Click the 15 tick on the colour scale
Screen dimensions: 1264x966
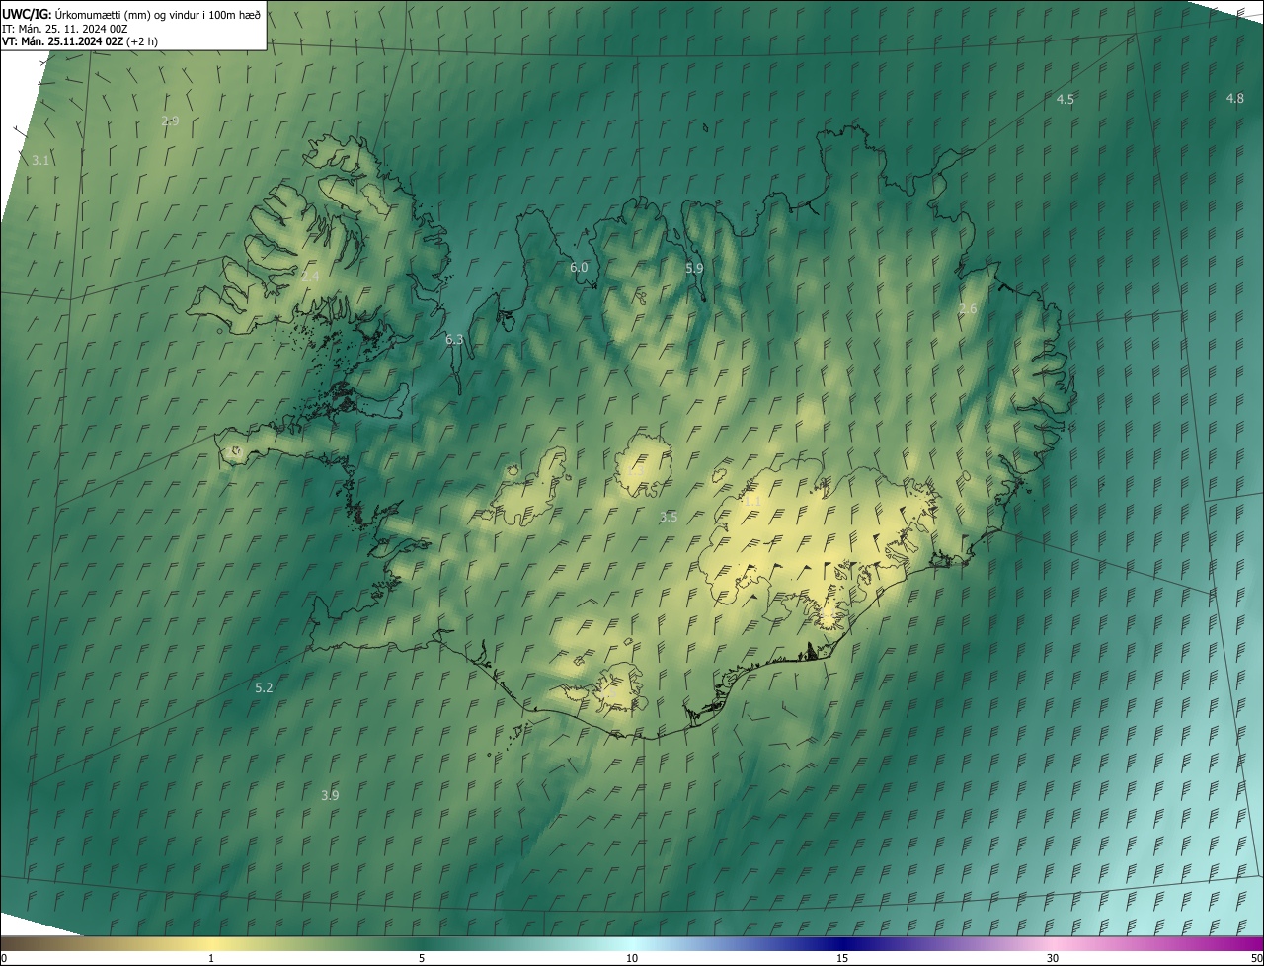click(x=842, y=959)
